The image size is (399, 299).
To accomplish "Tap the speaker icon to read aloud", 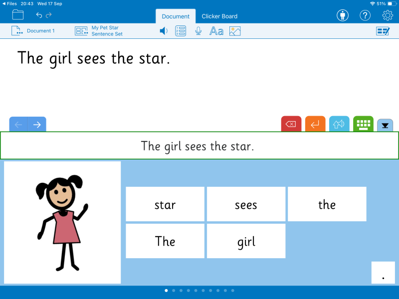I will point(163,31).
